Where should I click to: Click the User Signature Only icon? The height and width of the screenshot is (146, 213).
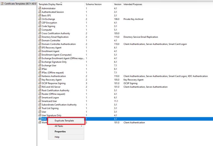[40, 115]
